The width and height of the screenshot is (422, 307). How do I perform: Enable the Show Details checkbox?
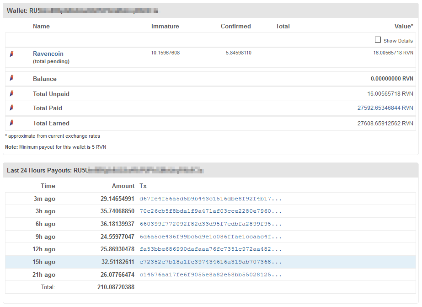pyautogui.click(x=378, y=40)
